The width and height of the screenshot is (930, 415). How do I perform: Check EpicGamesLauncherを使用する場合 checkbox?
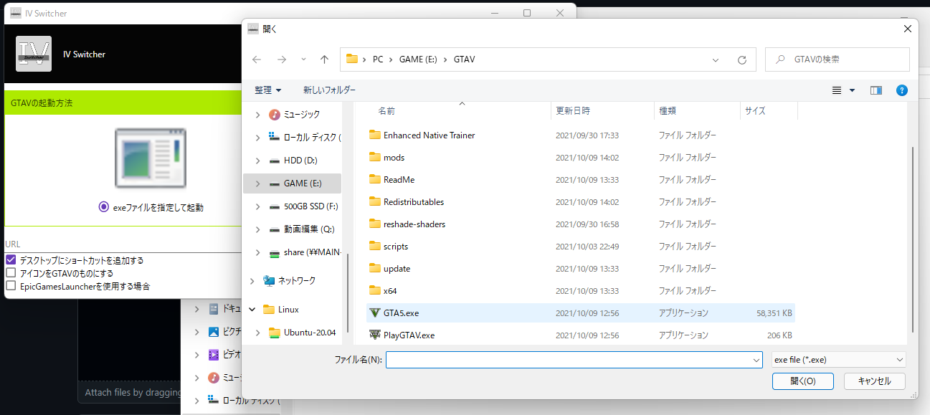click(x=11, y=286)
